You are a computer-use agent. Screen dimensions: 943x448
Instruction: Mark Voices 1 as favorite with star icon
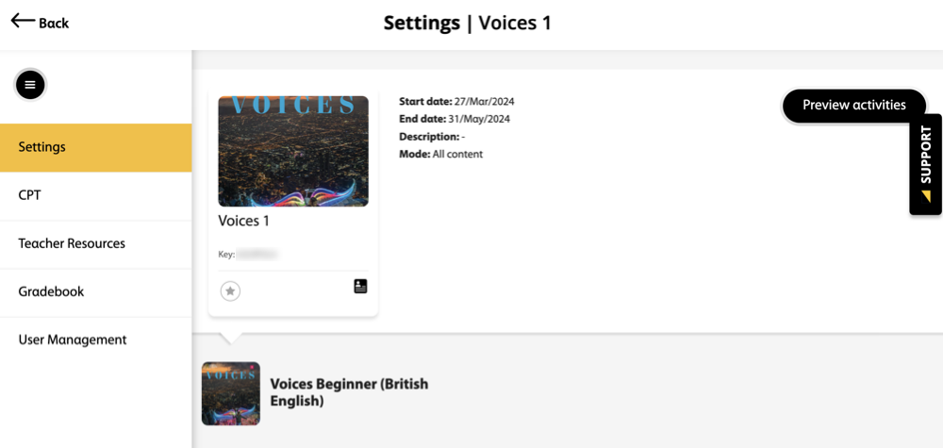coord(230,291)
